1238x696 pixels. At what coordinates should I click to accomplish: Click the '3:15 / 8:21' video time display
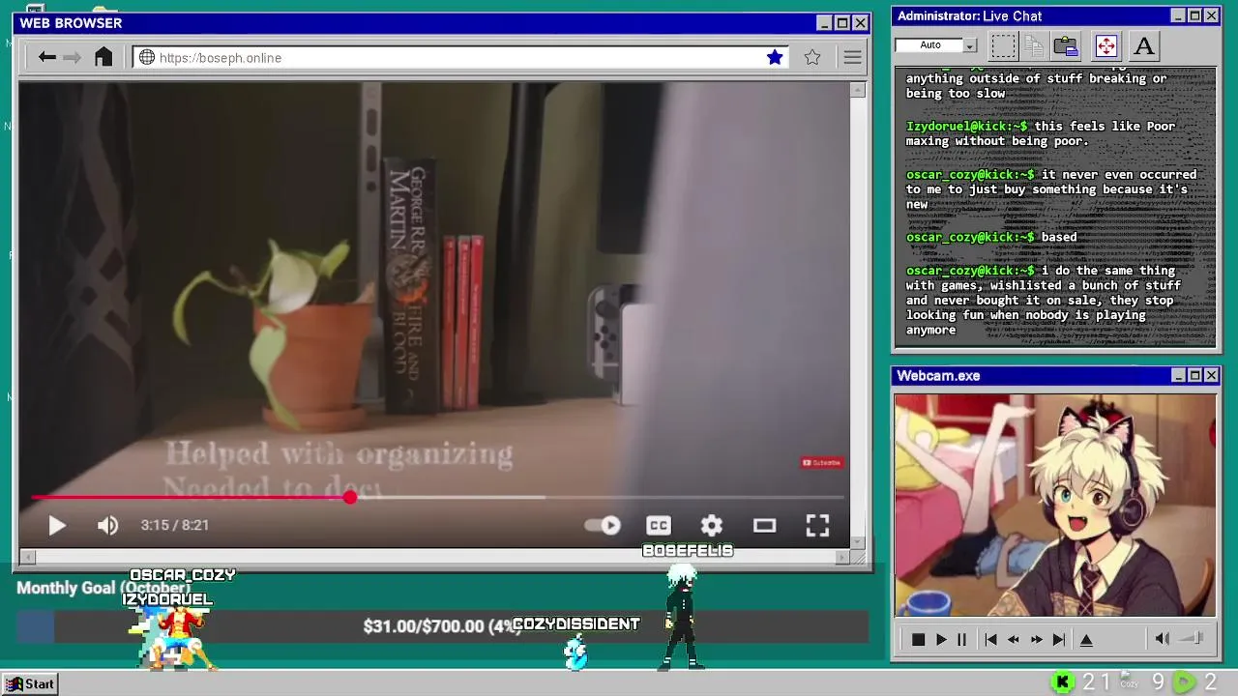pos(175,525)
